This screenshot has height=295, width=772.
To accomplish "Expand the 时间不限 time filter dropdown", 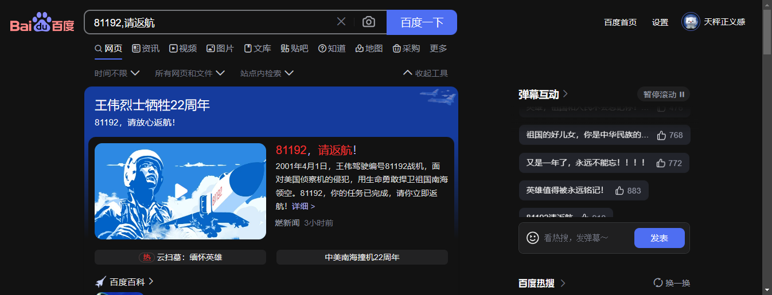I will pos(117,73).
